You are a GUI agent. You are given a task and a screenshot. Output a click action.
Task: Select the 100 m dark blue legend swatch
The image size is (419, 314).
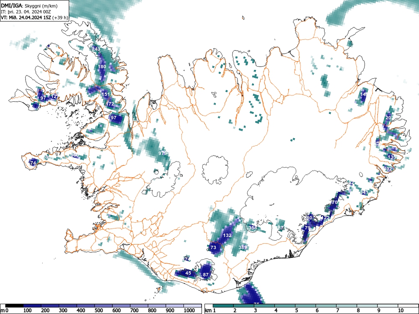pyautogui.click(x=32, y=306)
